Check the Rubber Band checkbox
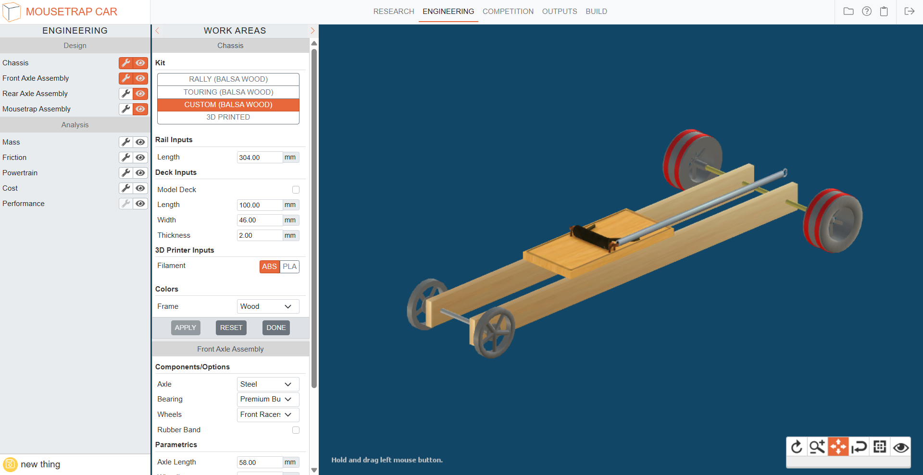Viewport: 923px width, 475px height. click(x=296, y=430)
